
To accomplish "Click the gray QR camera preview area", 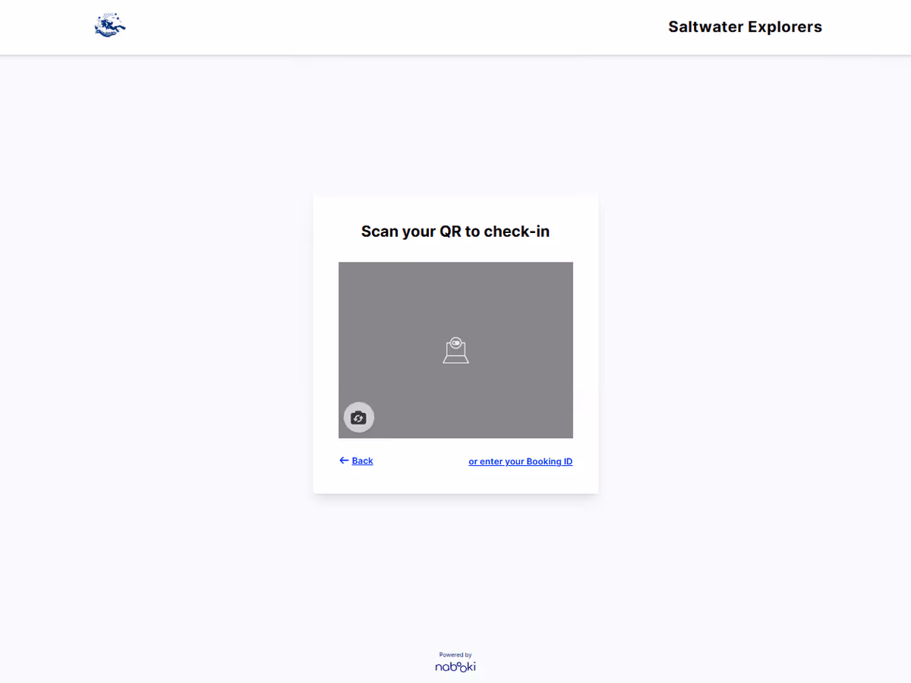I will click(x=455, y=350).
